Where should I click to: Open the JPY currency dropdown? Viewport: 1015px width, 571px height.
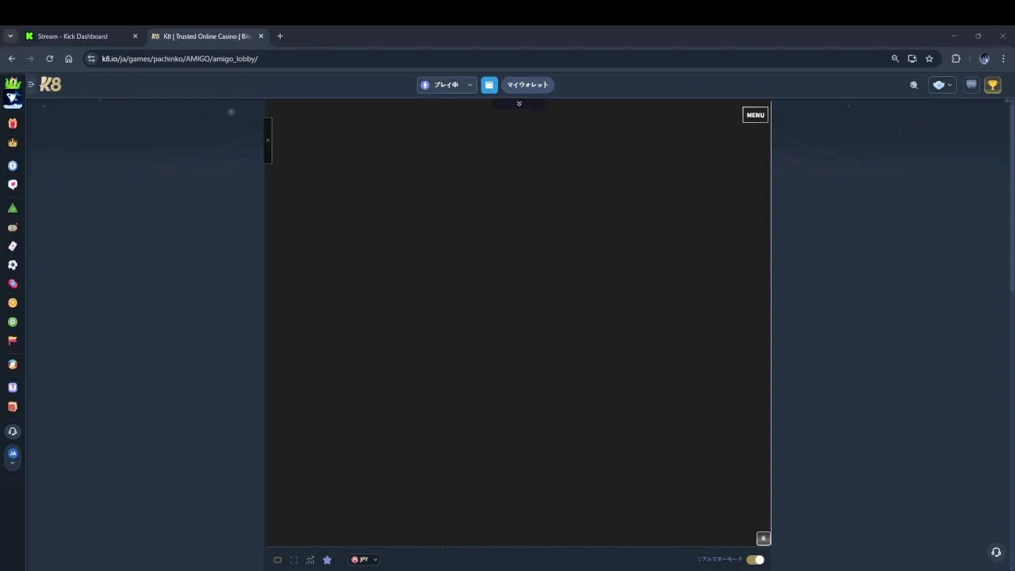(x=364, y=560)
